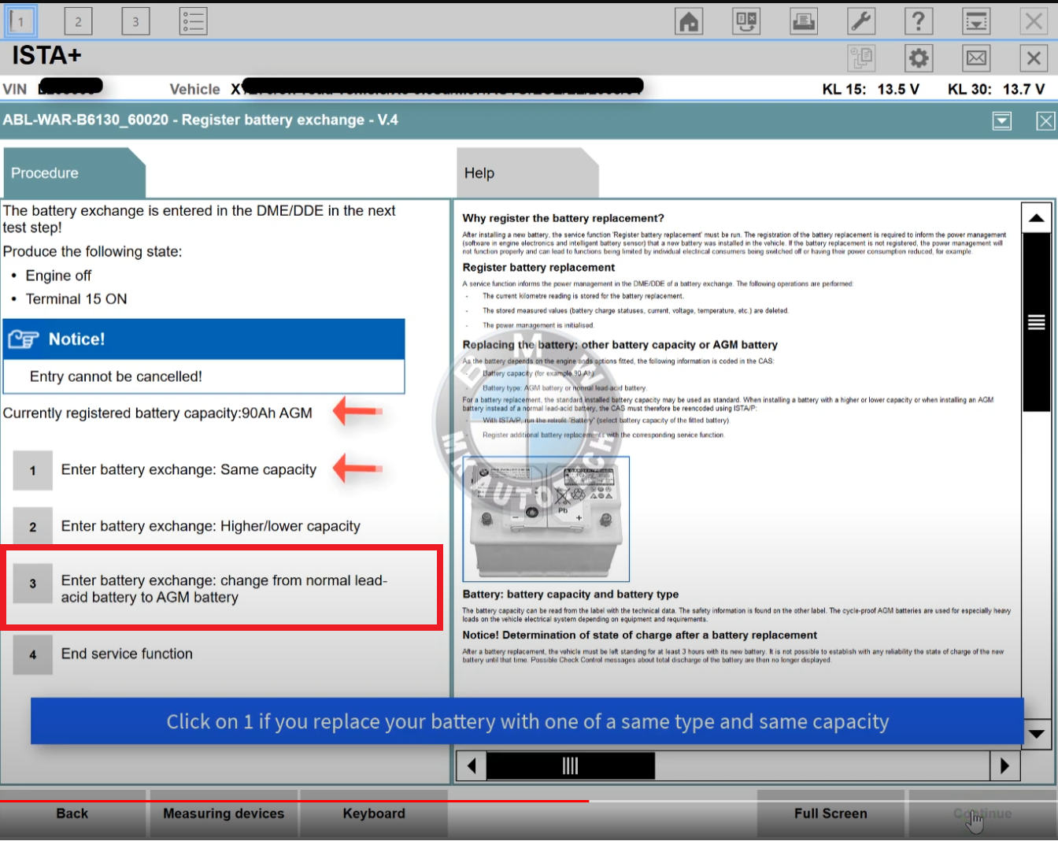Open the home screen icon

pos(689,21)
